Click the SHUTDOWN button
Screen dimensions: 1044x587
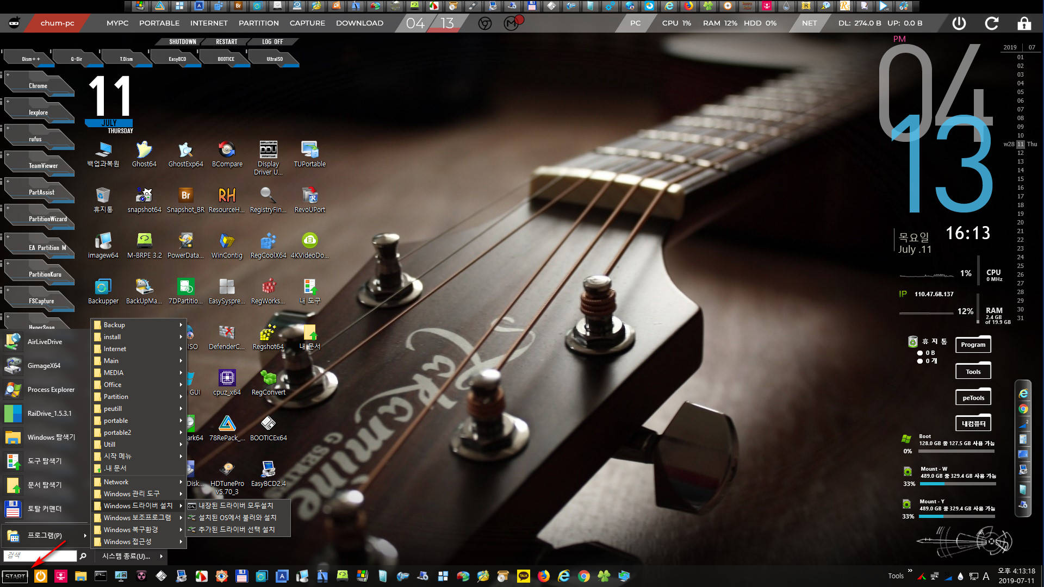click(x=182, y=42)
